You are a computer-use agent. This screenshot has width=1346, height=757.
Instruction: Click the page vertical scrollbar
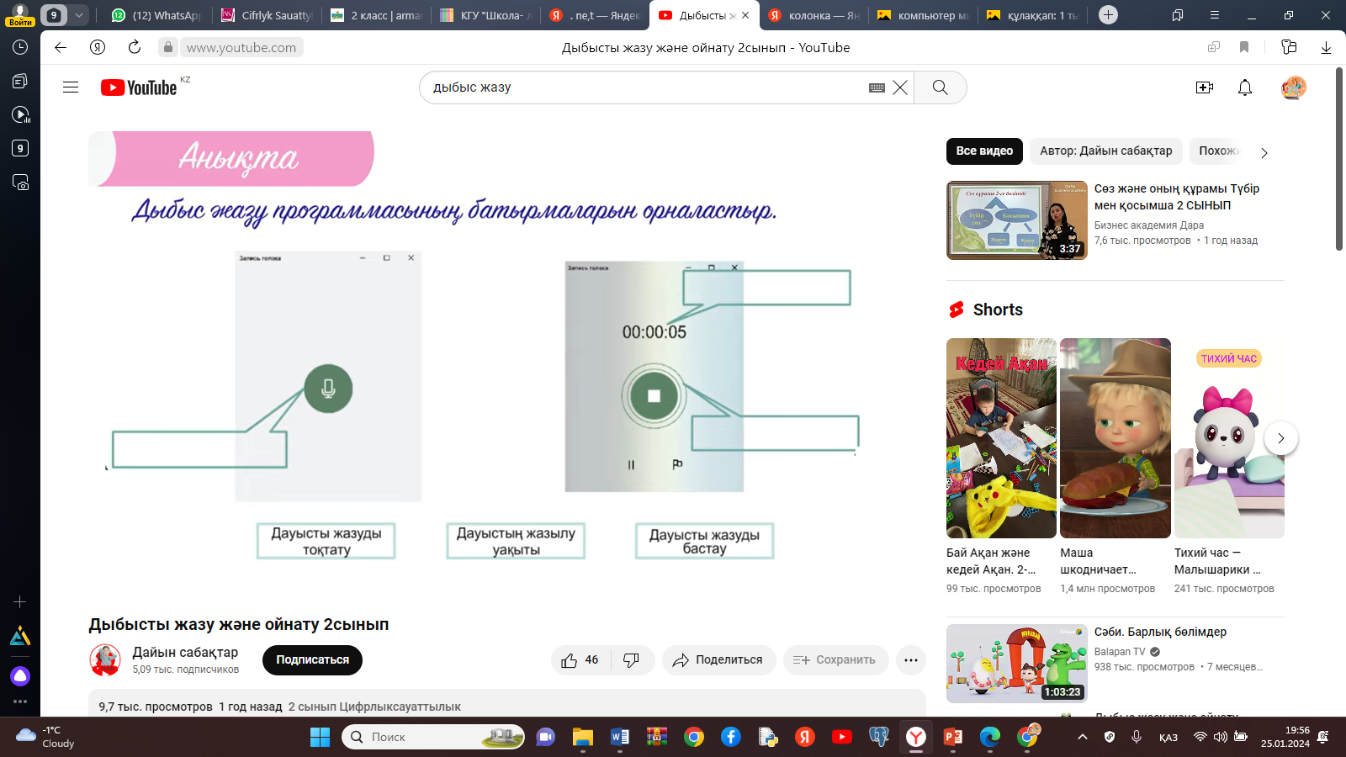pos(1339,160)
